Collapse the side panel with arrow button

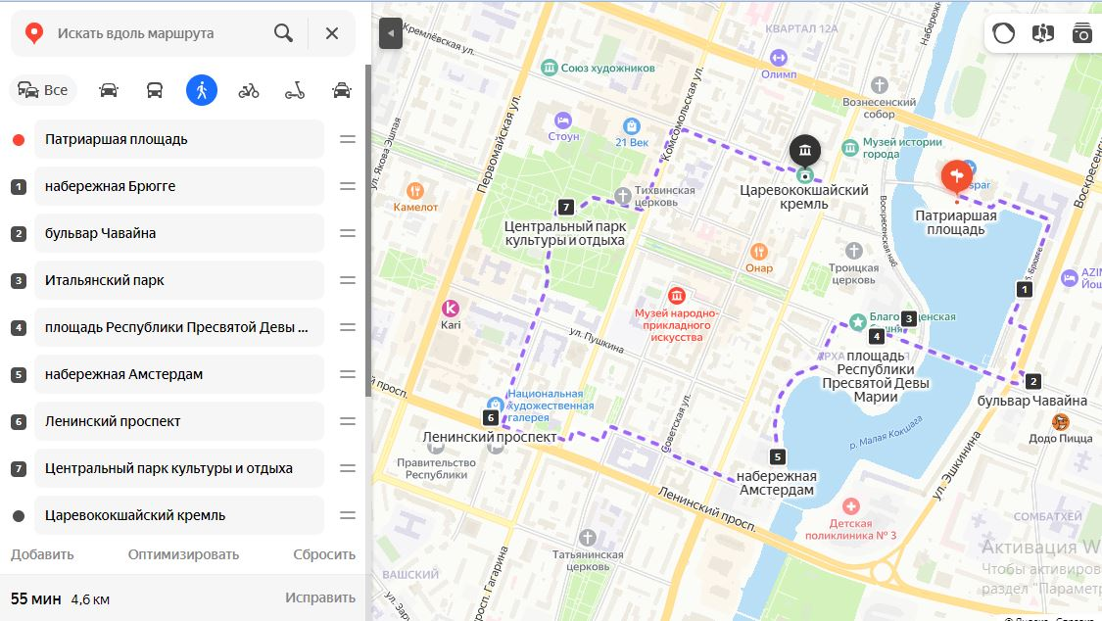(x=391, y=33)
